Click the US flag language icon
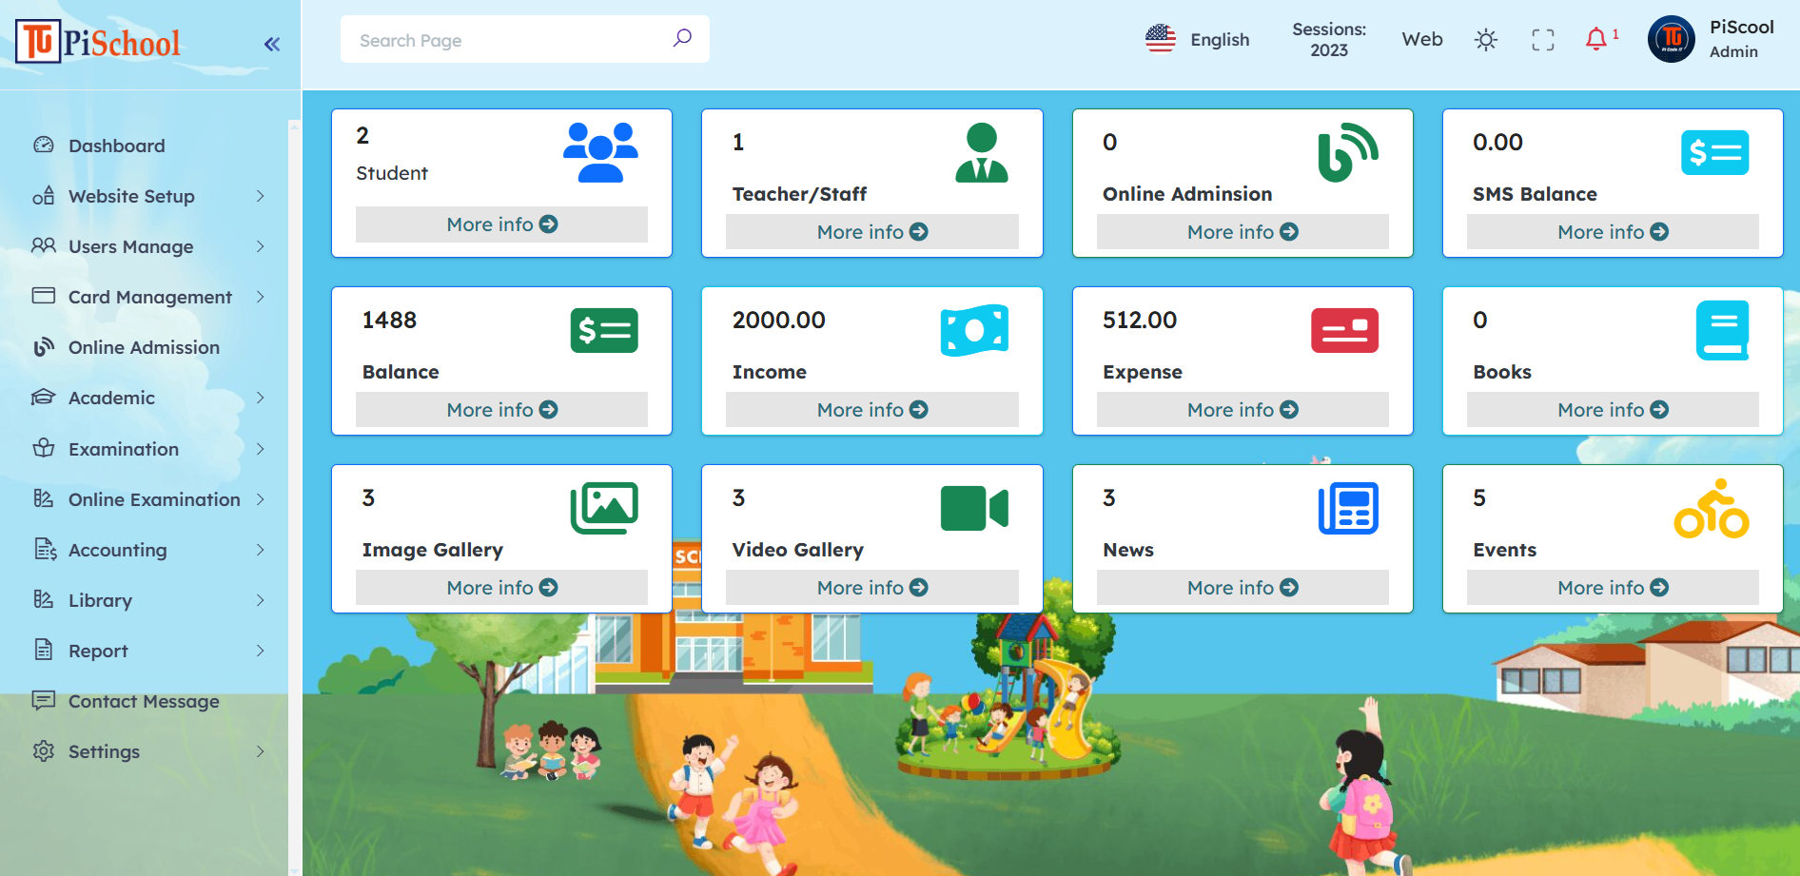This screenshot has height=876, width=1800. pyautogui.click(x=1161, y=39)
